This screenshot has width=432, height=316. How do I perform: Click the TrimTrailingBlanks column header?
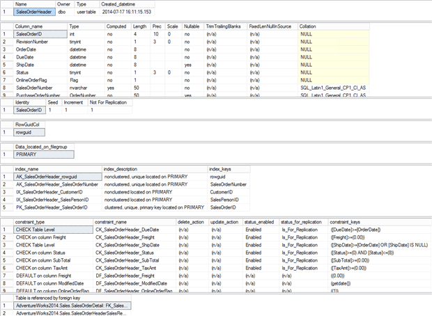point(222,26)
